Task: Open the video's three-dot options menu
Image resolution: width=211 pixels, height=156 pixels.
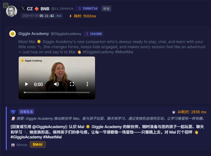Action: point(87,84)
